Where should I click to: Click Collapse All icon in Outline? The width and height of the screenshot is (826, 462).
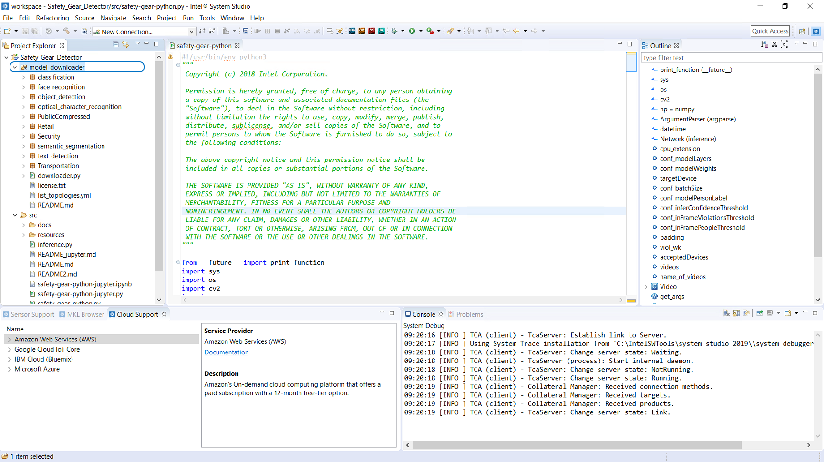point(774,44)
